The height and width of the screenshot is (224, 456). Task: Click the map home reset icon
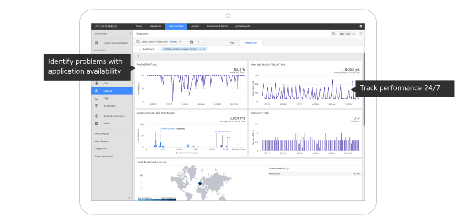pyautogui.click(x=141, y=175)
